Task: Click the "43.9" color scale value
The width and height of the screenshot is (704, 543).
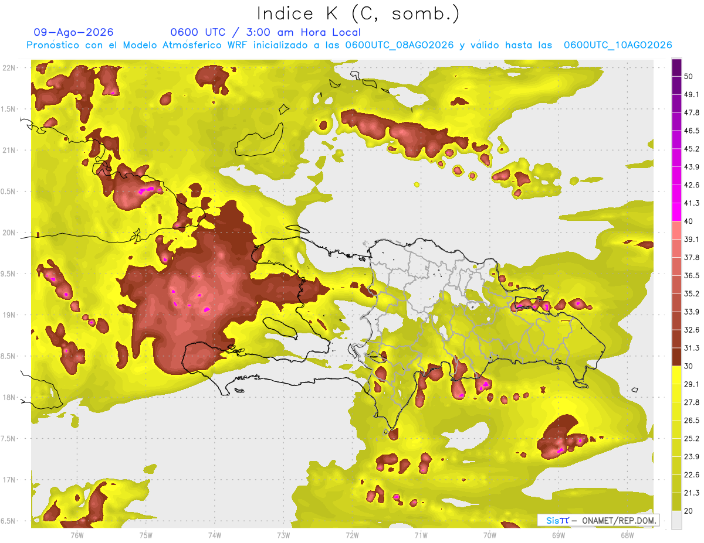Action: (692, 167)
